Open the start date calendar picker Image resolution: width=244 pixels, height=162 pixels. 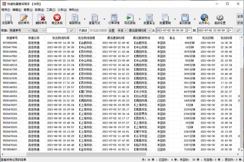click(188, 30)
